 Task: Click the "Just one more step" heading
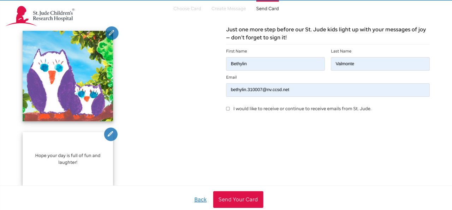tap(326, 34)
